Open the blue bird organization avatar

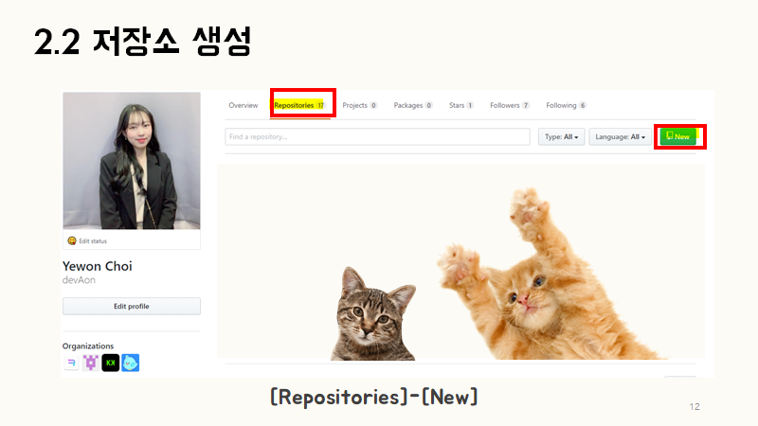pos(130,363)
